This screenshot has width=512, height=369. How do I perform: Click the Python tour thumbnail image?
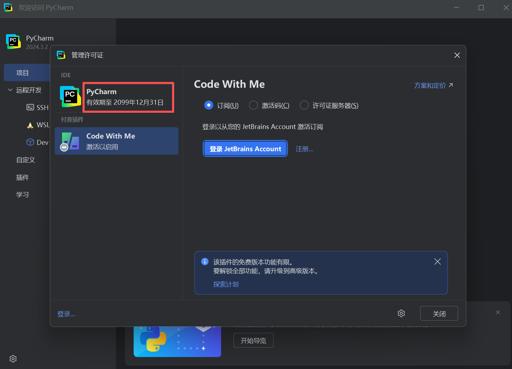click(177, 342)
